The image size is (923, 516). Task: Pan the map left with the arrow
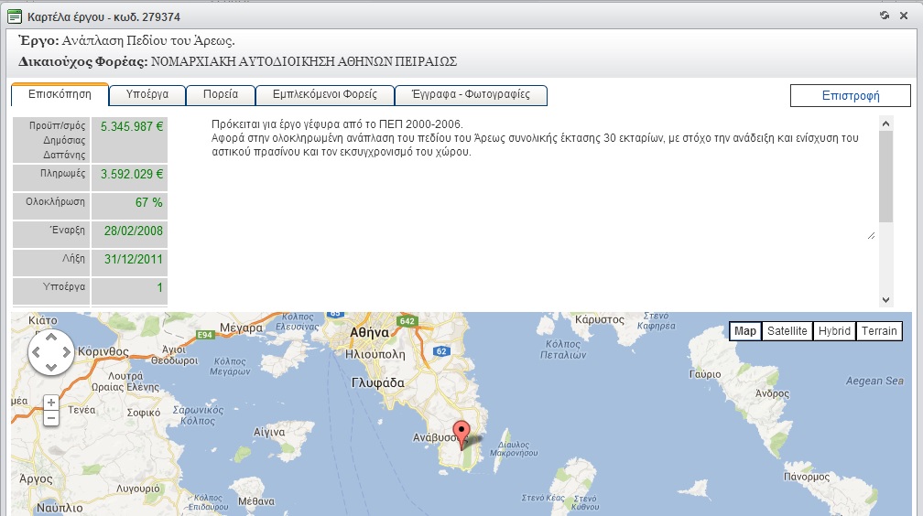click(x=37, y=353)
